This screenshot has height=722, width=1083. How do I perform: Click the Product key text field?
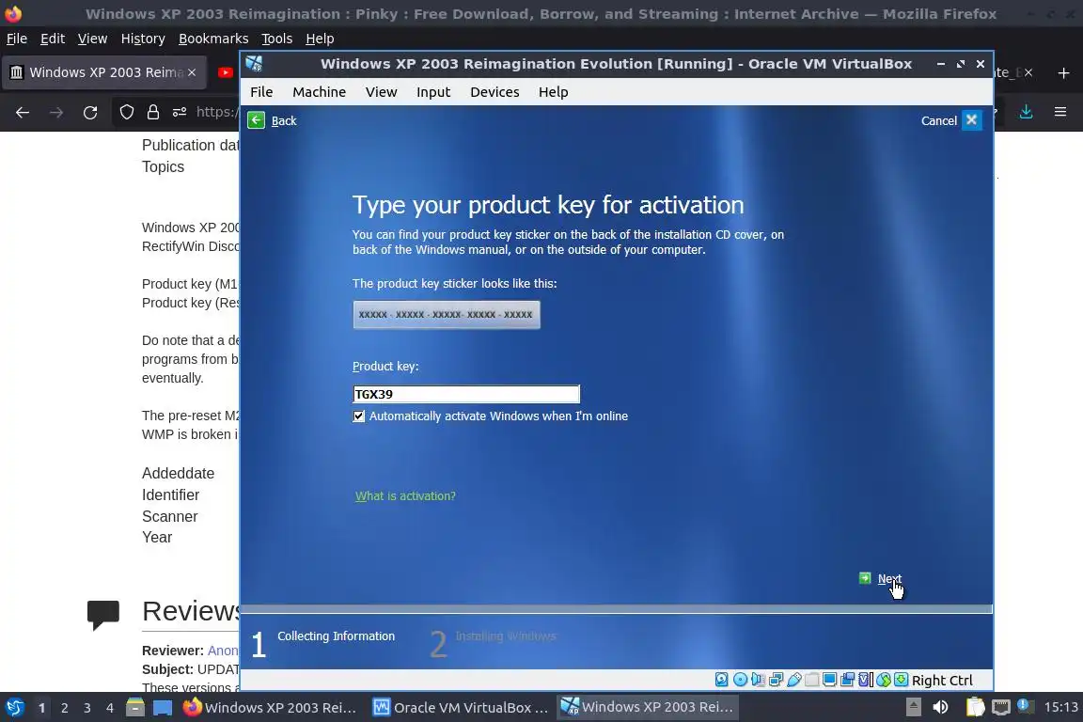coord(466,394)
